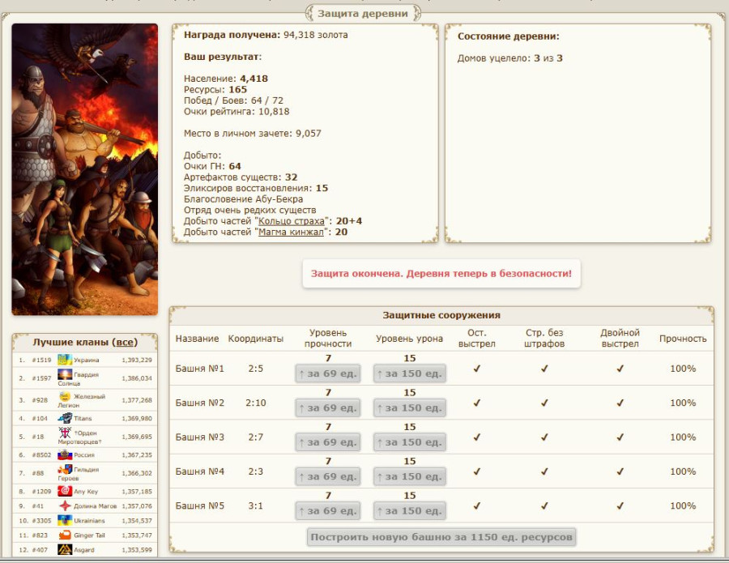Image resolution: width=729 pixels, height=563 pixels.
Task: Click coordinates 2:3 of Башня №4
Action: click(x=256, y=471)
